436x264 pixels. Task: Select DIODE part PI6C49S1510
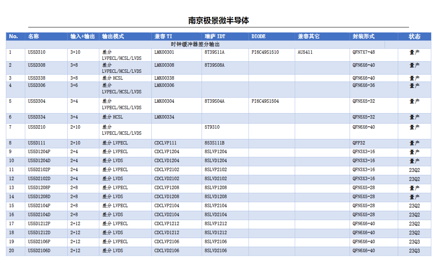(265, 52)
